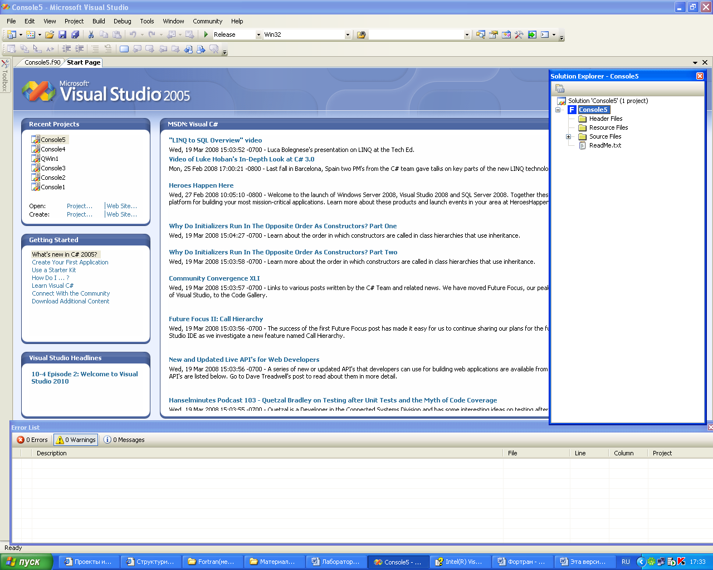Select the Start Page tab
This screenshot has width=713, height=570.
pyautogui.click(x=84, y=62)
